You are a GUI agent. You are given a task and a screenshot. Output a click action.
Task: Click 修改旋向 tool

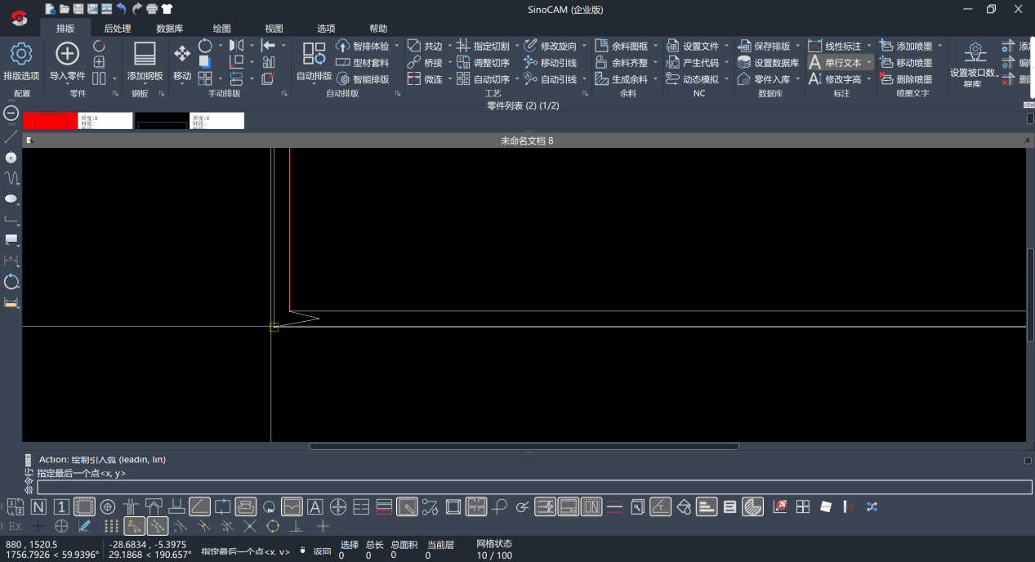(551, 47)
